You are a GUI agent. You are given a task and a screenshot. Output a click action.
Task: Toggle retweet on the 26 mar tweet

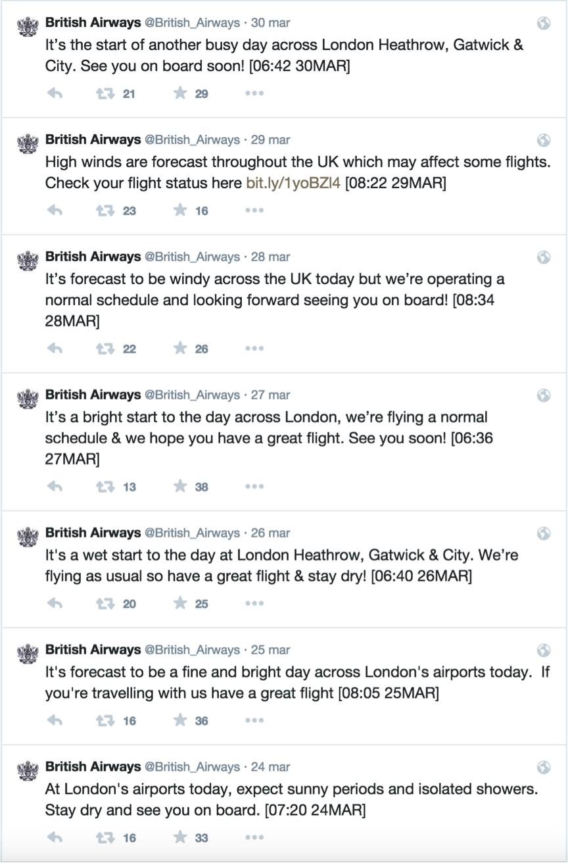(x=105, y=603)
